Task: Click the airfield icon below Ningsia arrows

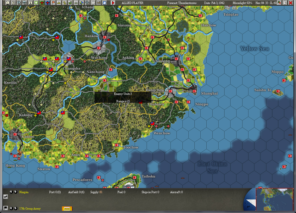Action: (5, 197)
